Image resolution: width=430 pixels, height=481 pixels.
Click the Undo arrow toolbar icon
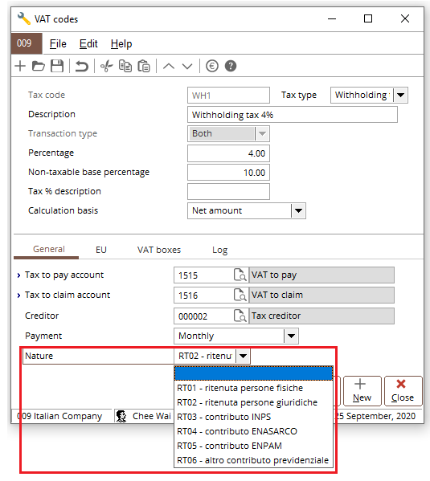click(x=82, y=66)
